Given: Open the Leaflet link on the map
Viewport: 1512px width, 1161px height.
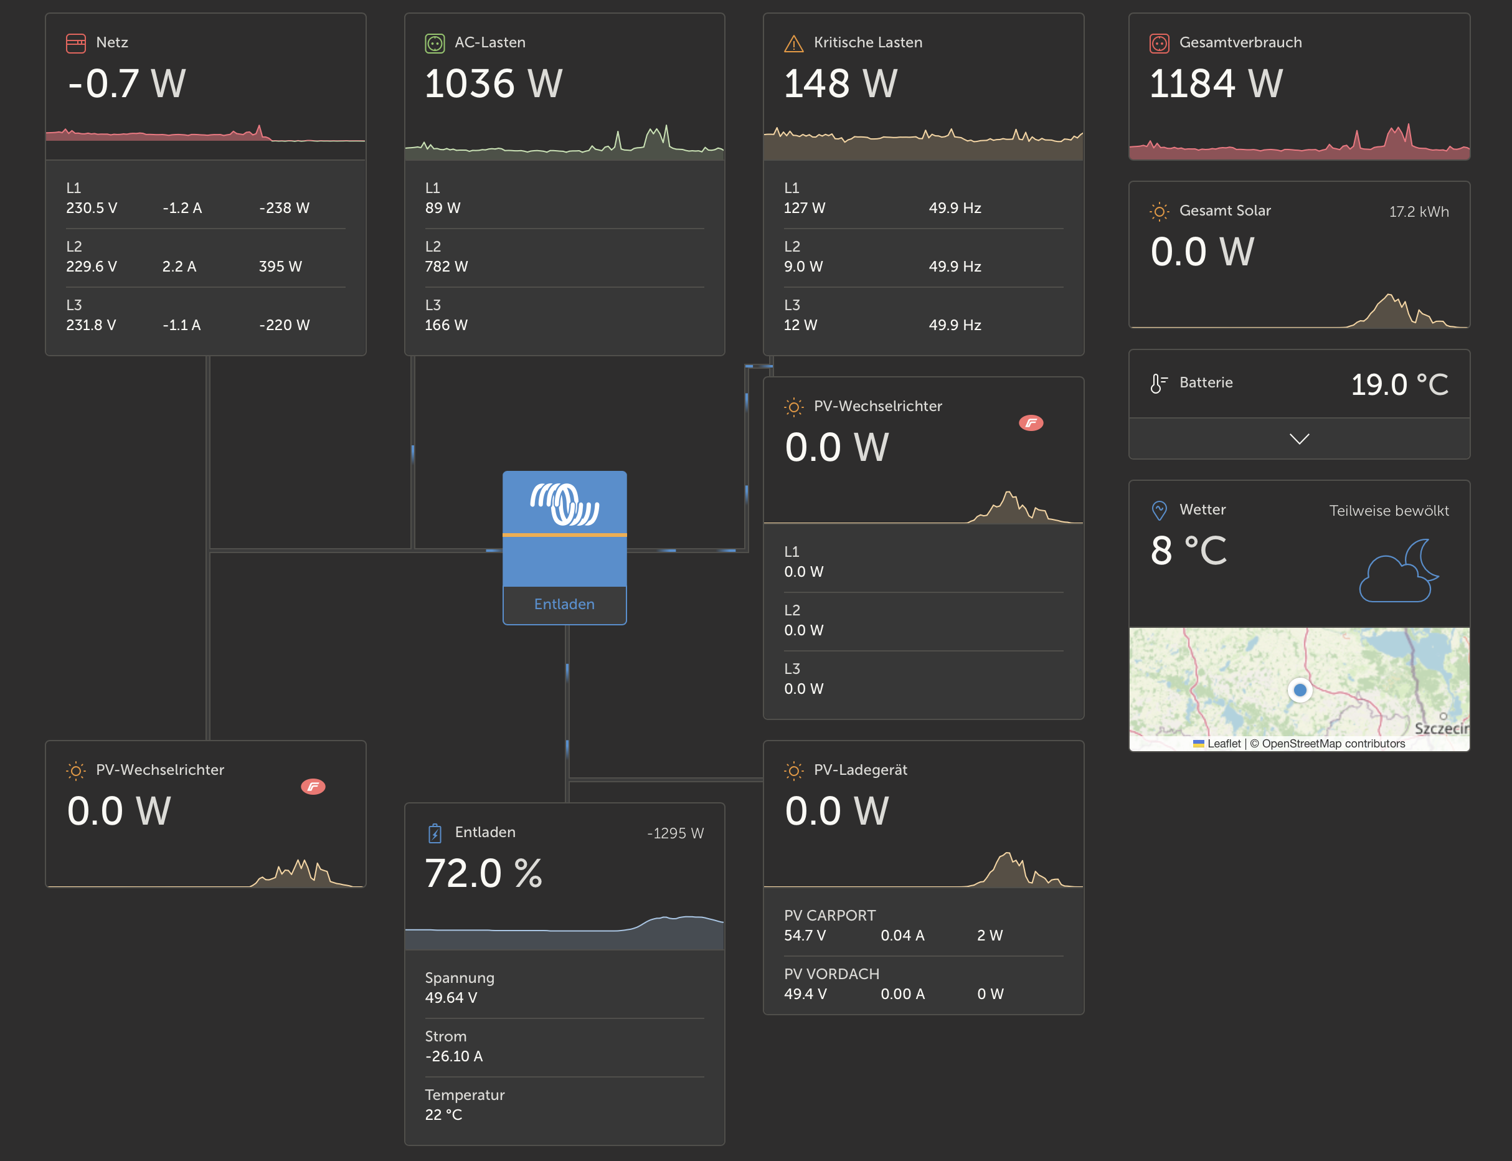Looking at the screenshot, I should (x=1223, y=744).
